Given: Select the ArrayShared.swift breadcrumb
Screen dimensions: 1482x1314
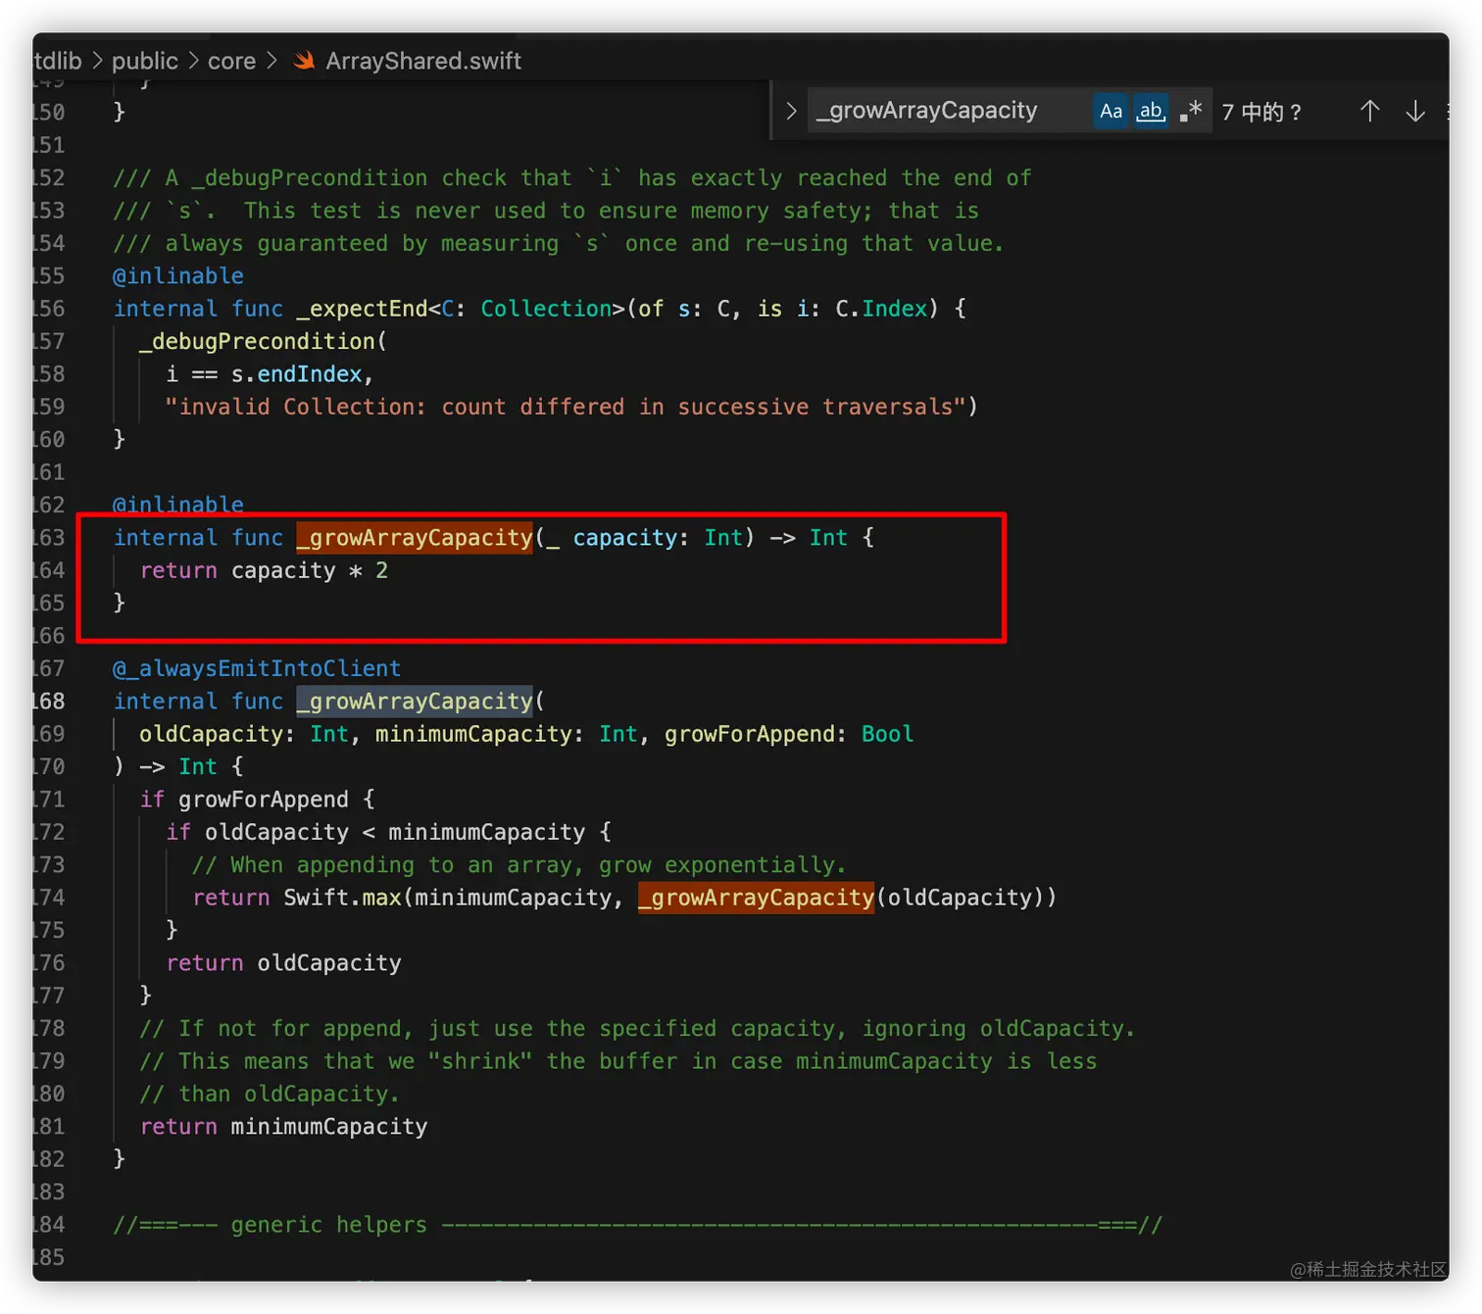Looking at the screenshot, I should coord(423,61).
